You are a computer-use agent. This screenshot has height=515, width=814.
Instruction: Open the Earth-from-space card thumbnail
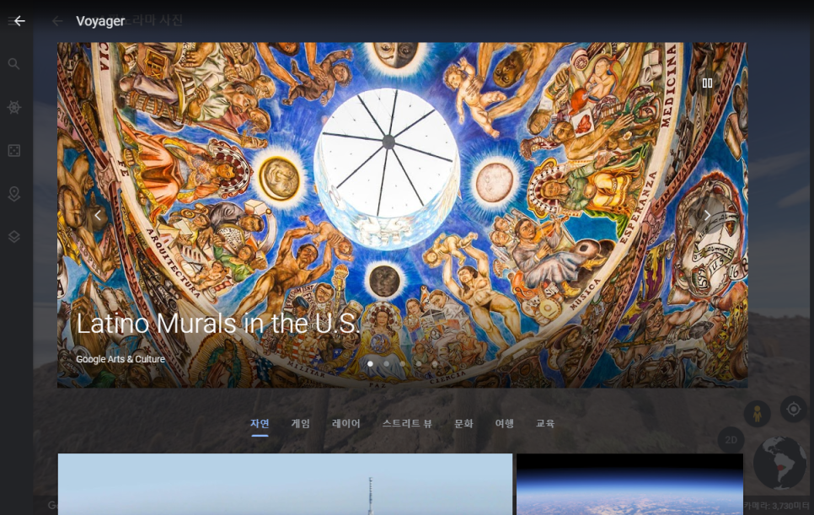click(629, 485)
